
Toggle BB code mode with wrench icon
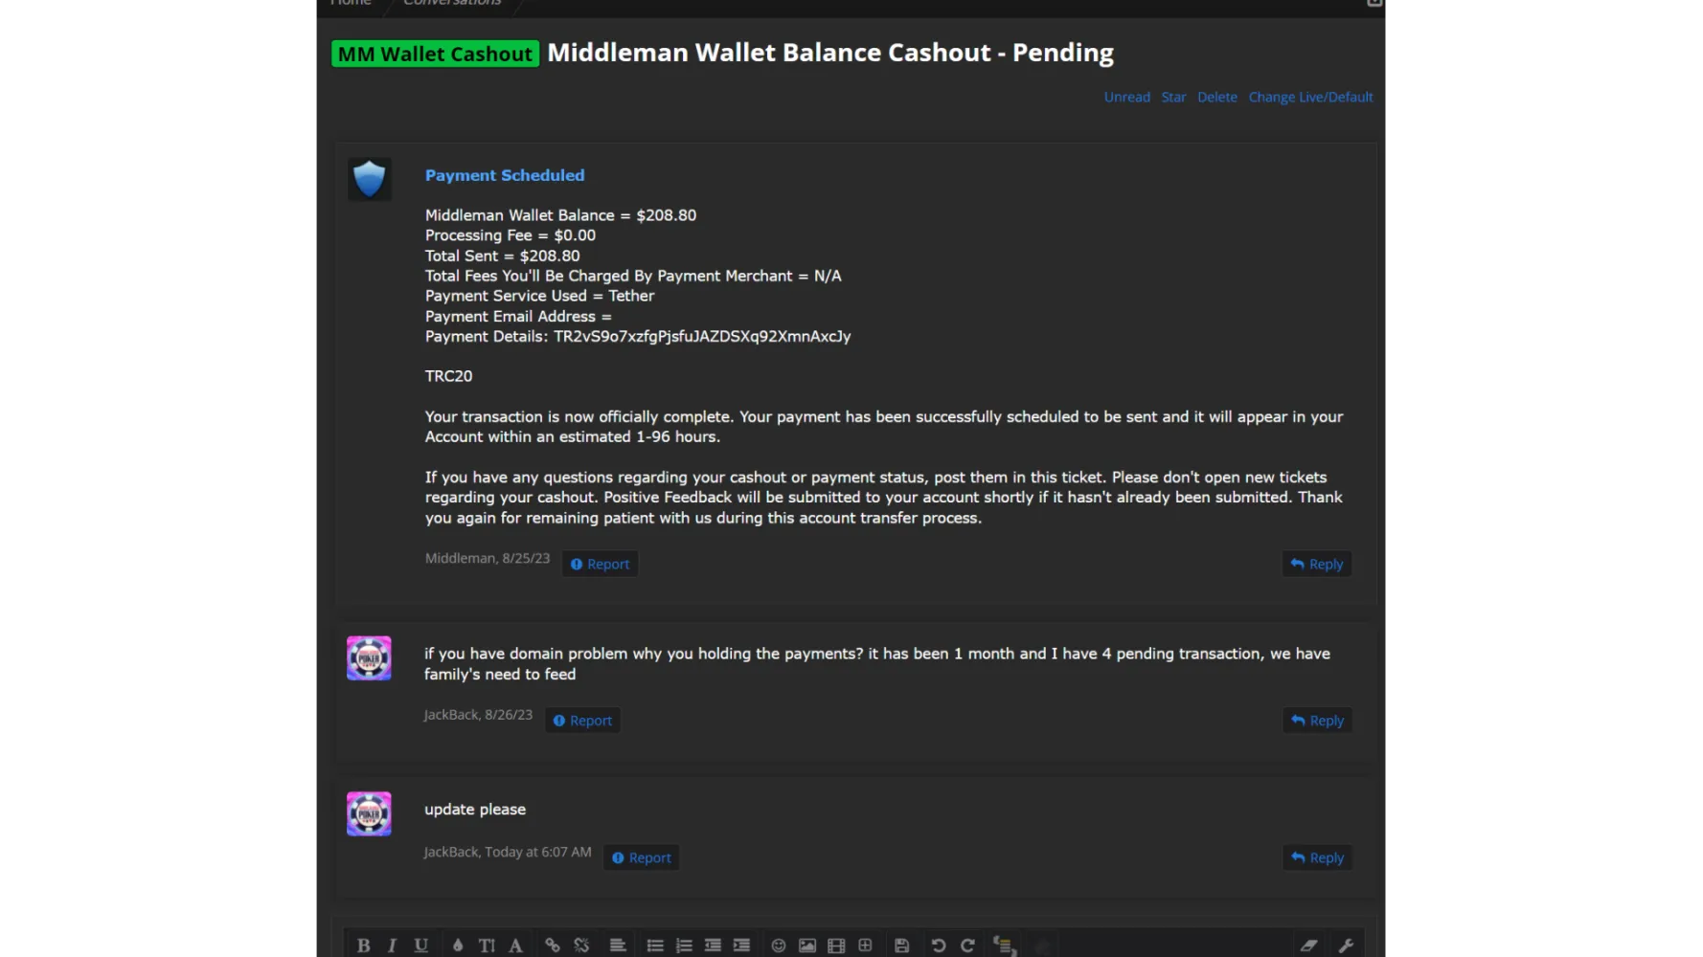[x=1346, y=946]
